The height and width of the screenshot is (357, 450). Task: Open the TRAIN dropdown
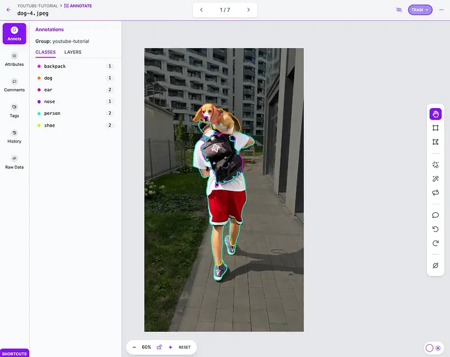coord(420,10)
